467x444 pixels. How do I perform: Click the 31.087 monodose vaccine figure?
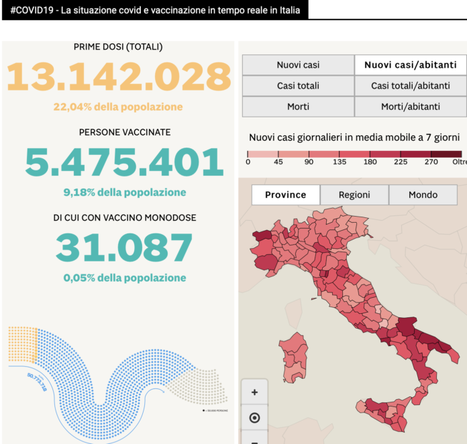pos(124,248)
